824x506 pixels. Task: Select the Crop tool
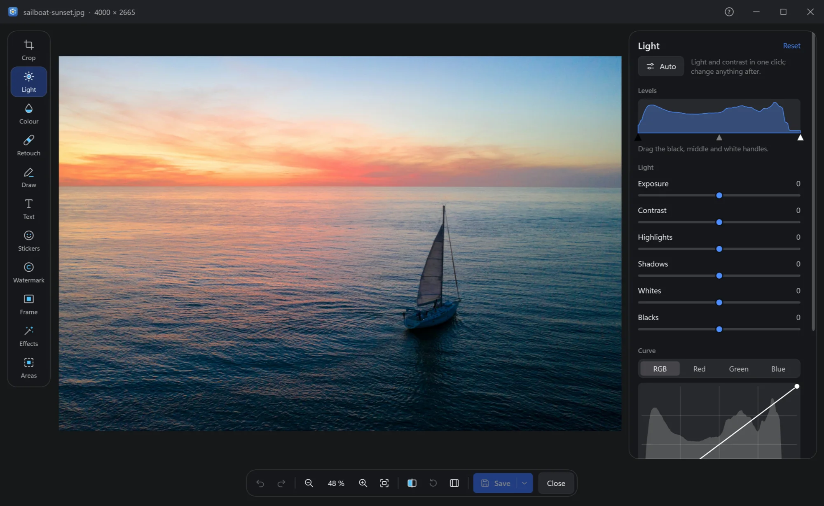pyautogui.click(x=28, y=50)
